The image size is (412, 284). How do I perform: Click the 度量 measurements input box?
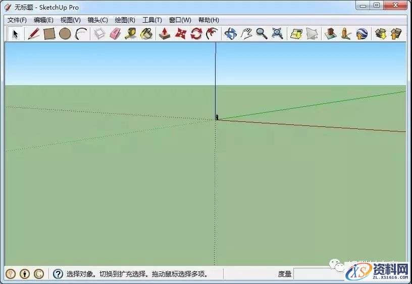(x=319, y=274)
